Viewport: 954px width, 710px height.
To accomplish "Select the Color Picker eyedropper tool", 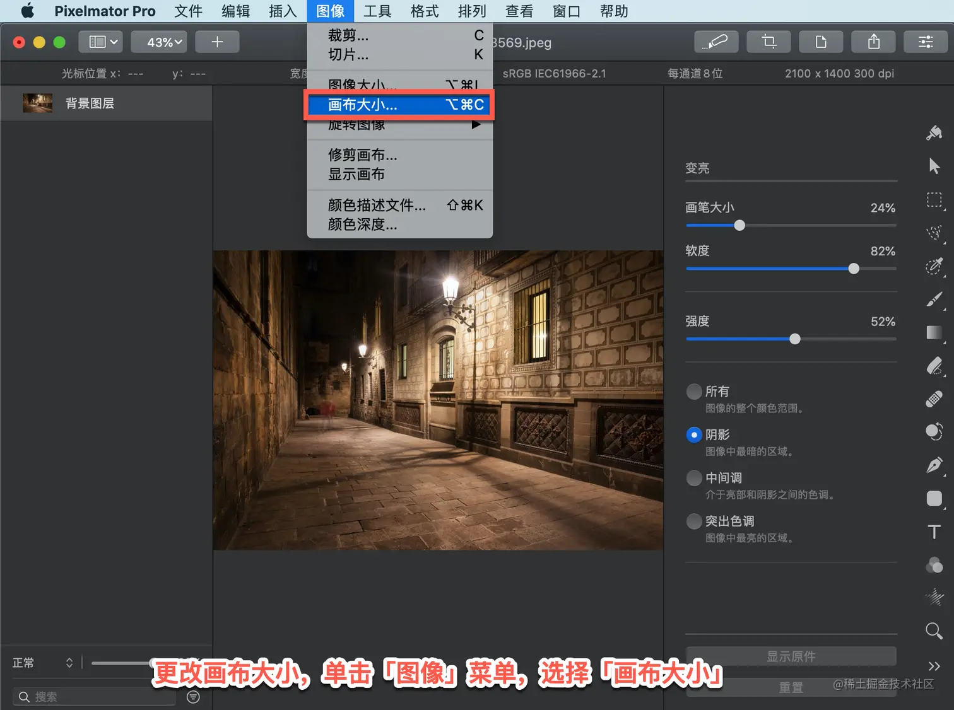I will (x=934, y=266).
